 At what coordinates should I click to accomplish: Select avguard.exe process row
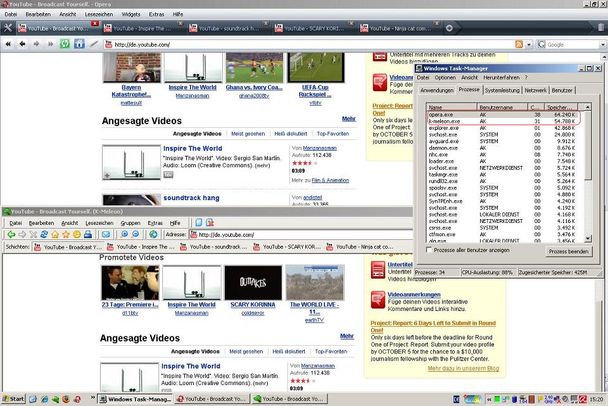(503, 141)
